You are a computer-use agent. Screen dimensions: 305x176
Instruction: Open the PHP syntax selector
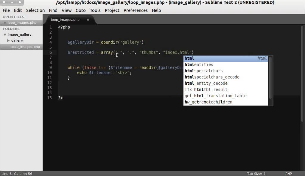click(x=288, y=174)
